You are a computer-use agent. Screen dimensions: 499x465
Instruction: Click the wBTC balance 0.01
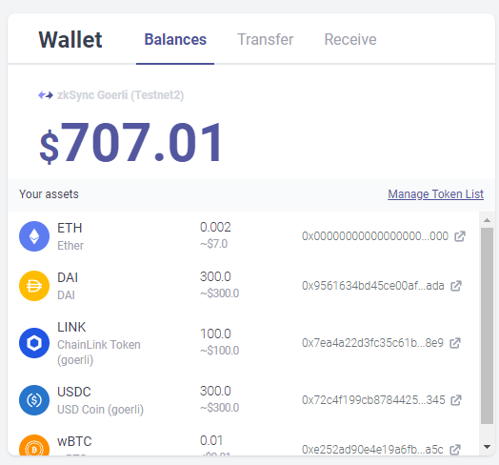pyautogui.click(x=211, y=441)
